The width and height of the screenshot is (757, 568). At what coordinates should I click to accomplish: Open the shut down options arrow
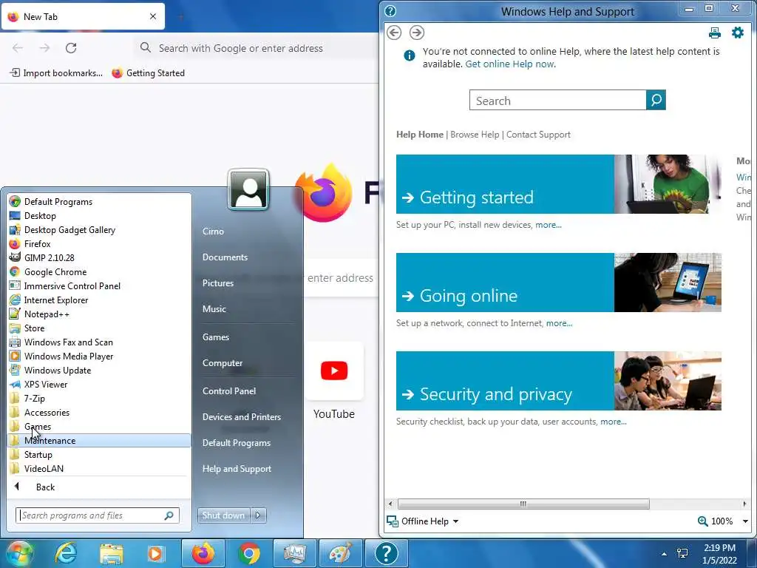coord(258,515)
